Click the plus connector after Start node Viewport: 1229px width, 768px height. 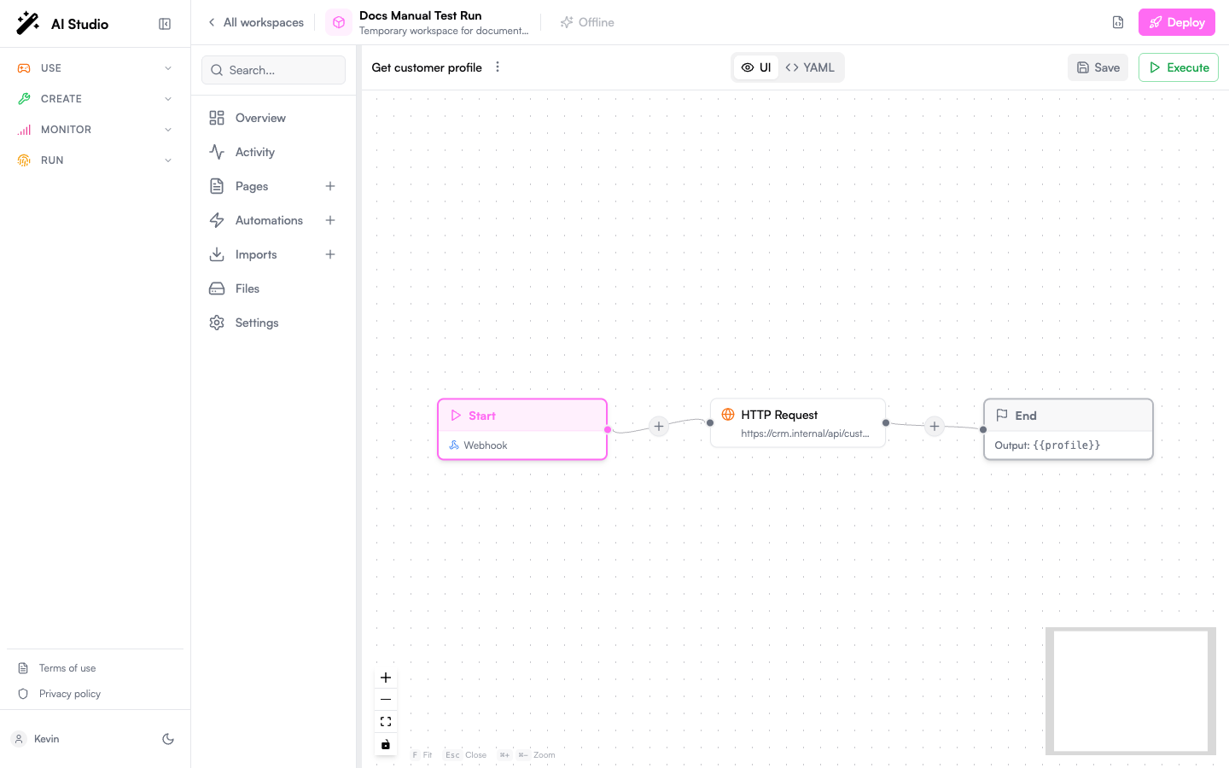659,426
